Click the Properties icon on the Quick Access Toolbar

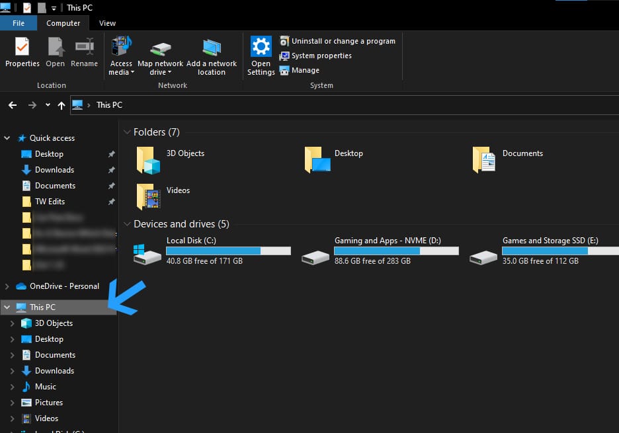click(x=26, y=7)
